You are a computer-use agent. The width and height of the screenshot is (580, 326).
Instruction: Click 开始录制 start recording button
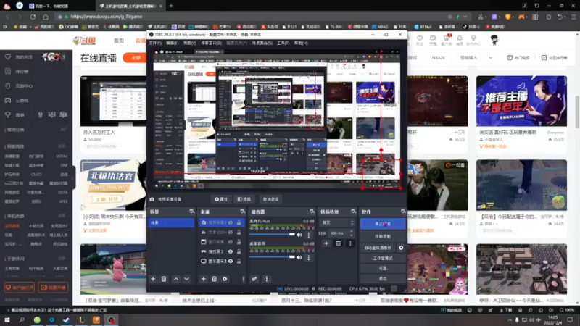[x=383, y=236]
